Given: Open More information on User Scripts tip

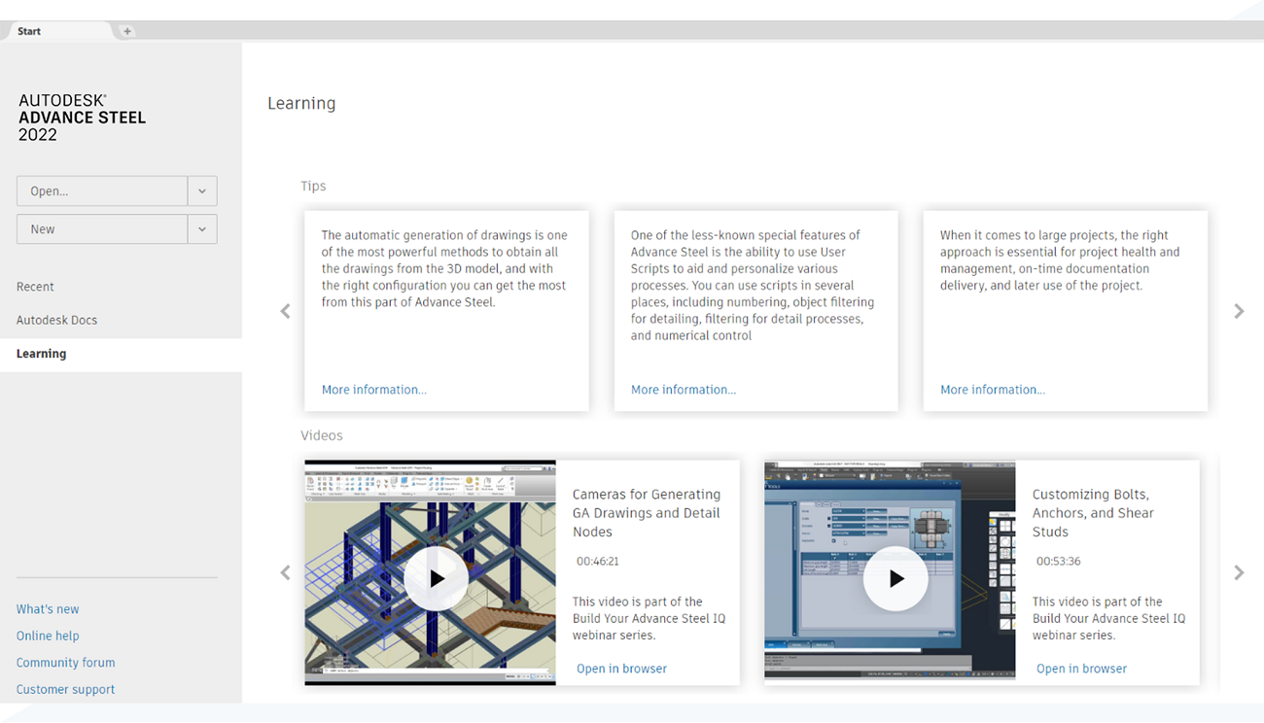Looking at the screenshot, I should point(684,390).
